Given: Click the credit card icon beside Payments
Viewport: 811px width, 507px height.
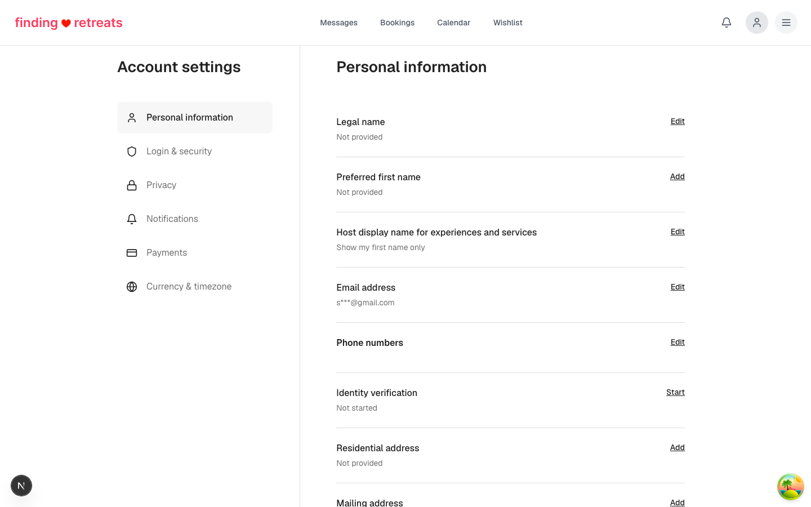Looking at the screenshot, I should (x=132, y=253).
